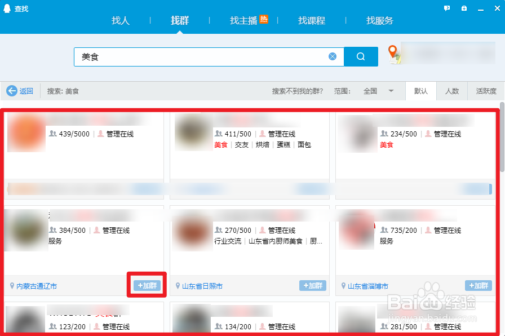505x336 pixels.
Task: Click the 134/200 member count text
Action: 238,326
